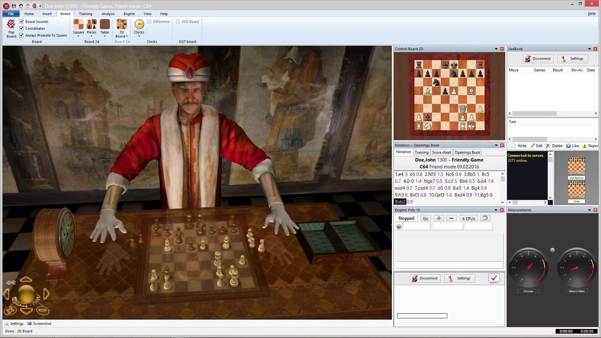Open the Score sheet tab
This screenshot has width=601, height=338.
pos(441,152)
